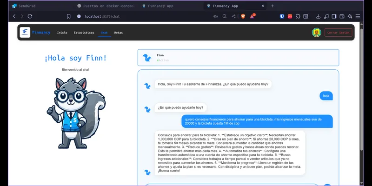Click the 'Hola, Soy Finn!' greeting message
372x186 pixels.
click(213, 84)
